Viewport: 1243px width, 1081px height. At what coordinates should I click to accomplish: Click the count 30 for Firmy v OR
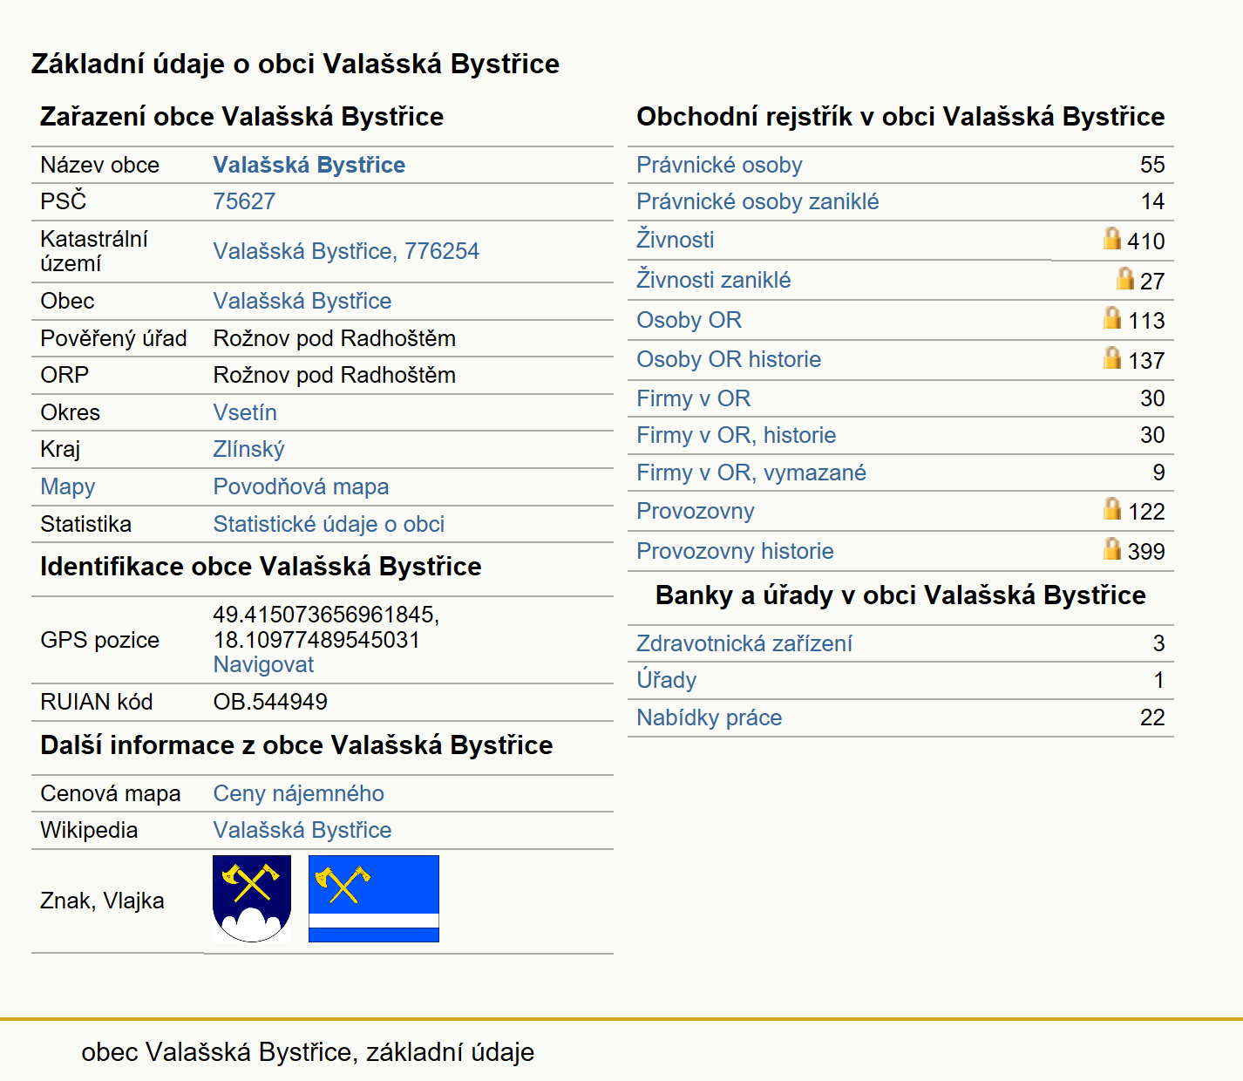point(1152,398)
